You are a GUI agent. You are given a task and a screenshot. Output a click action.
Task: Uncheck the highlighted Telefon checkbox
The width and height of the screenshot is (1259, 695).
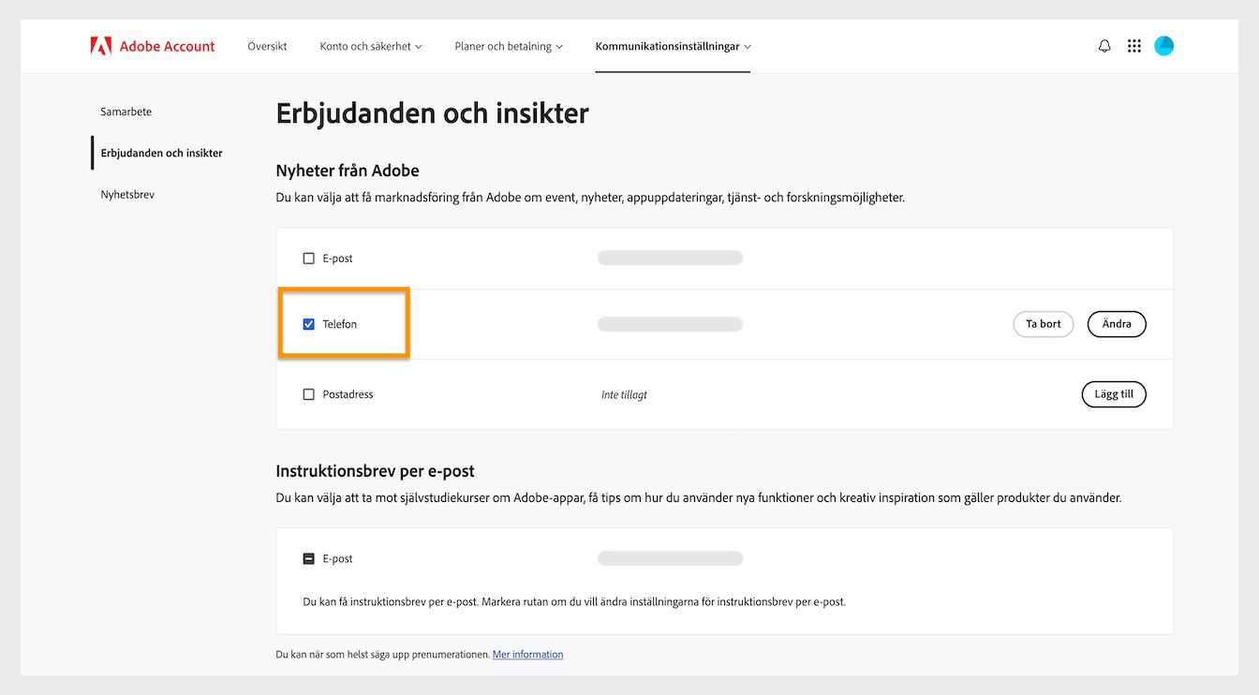click(x=309, y=323)
